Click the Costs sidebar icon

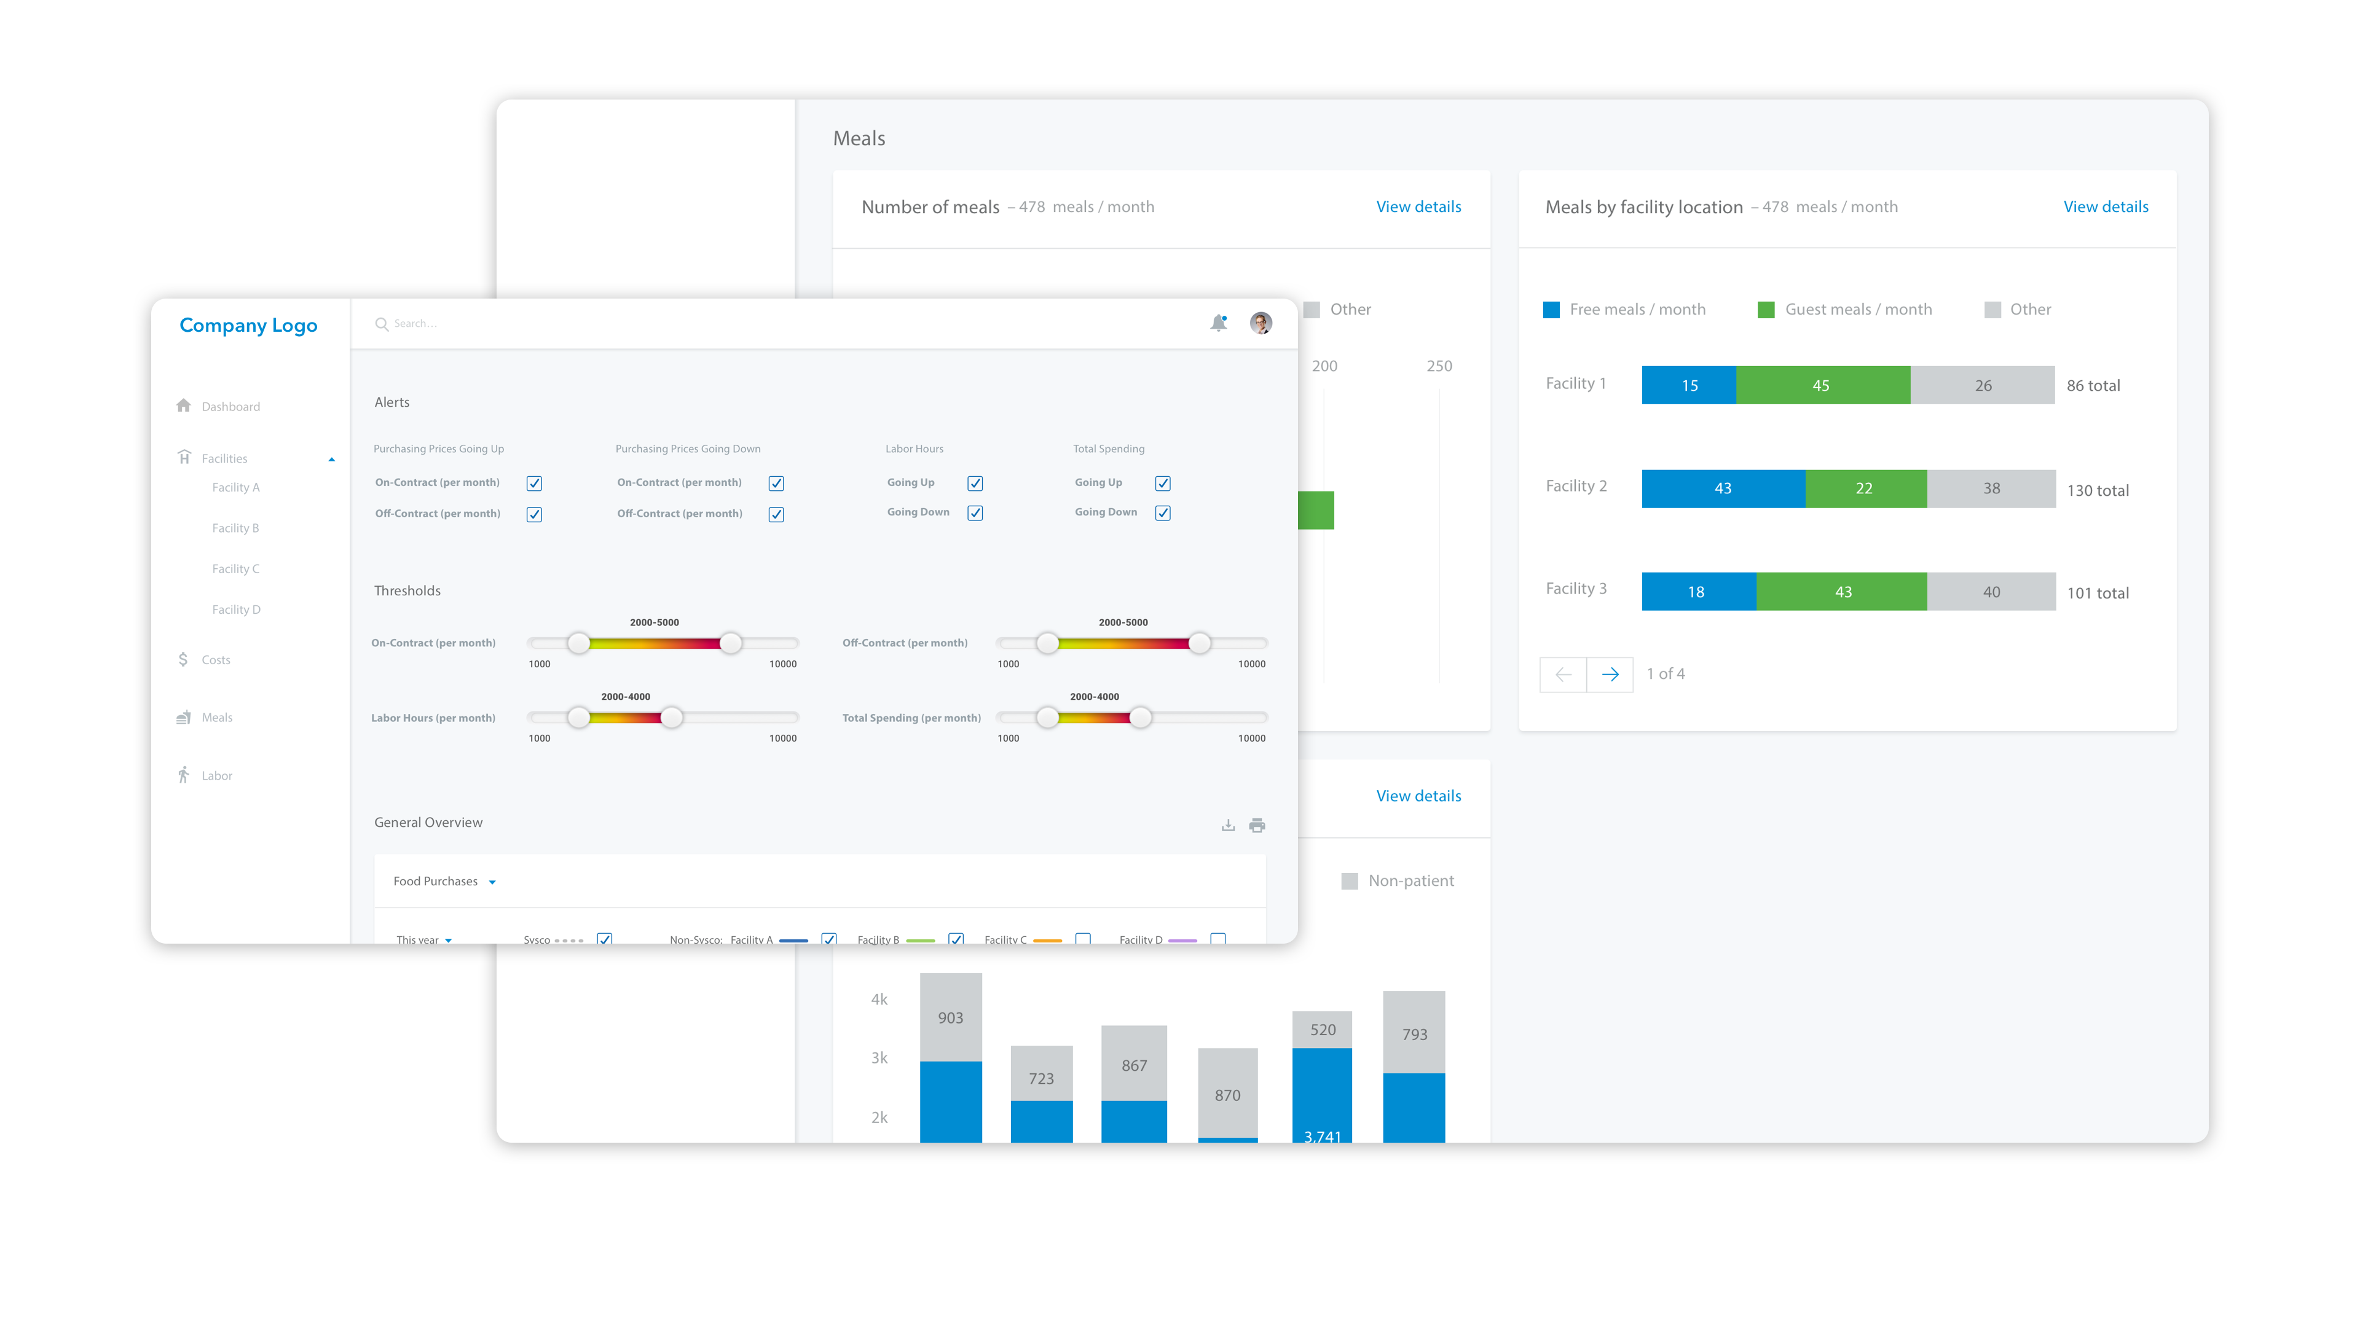(x=183, y=659)
